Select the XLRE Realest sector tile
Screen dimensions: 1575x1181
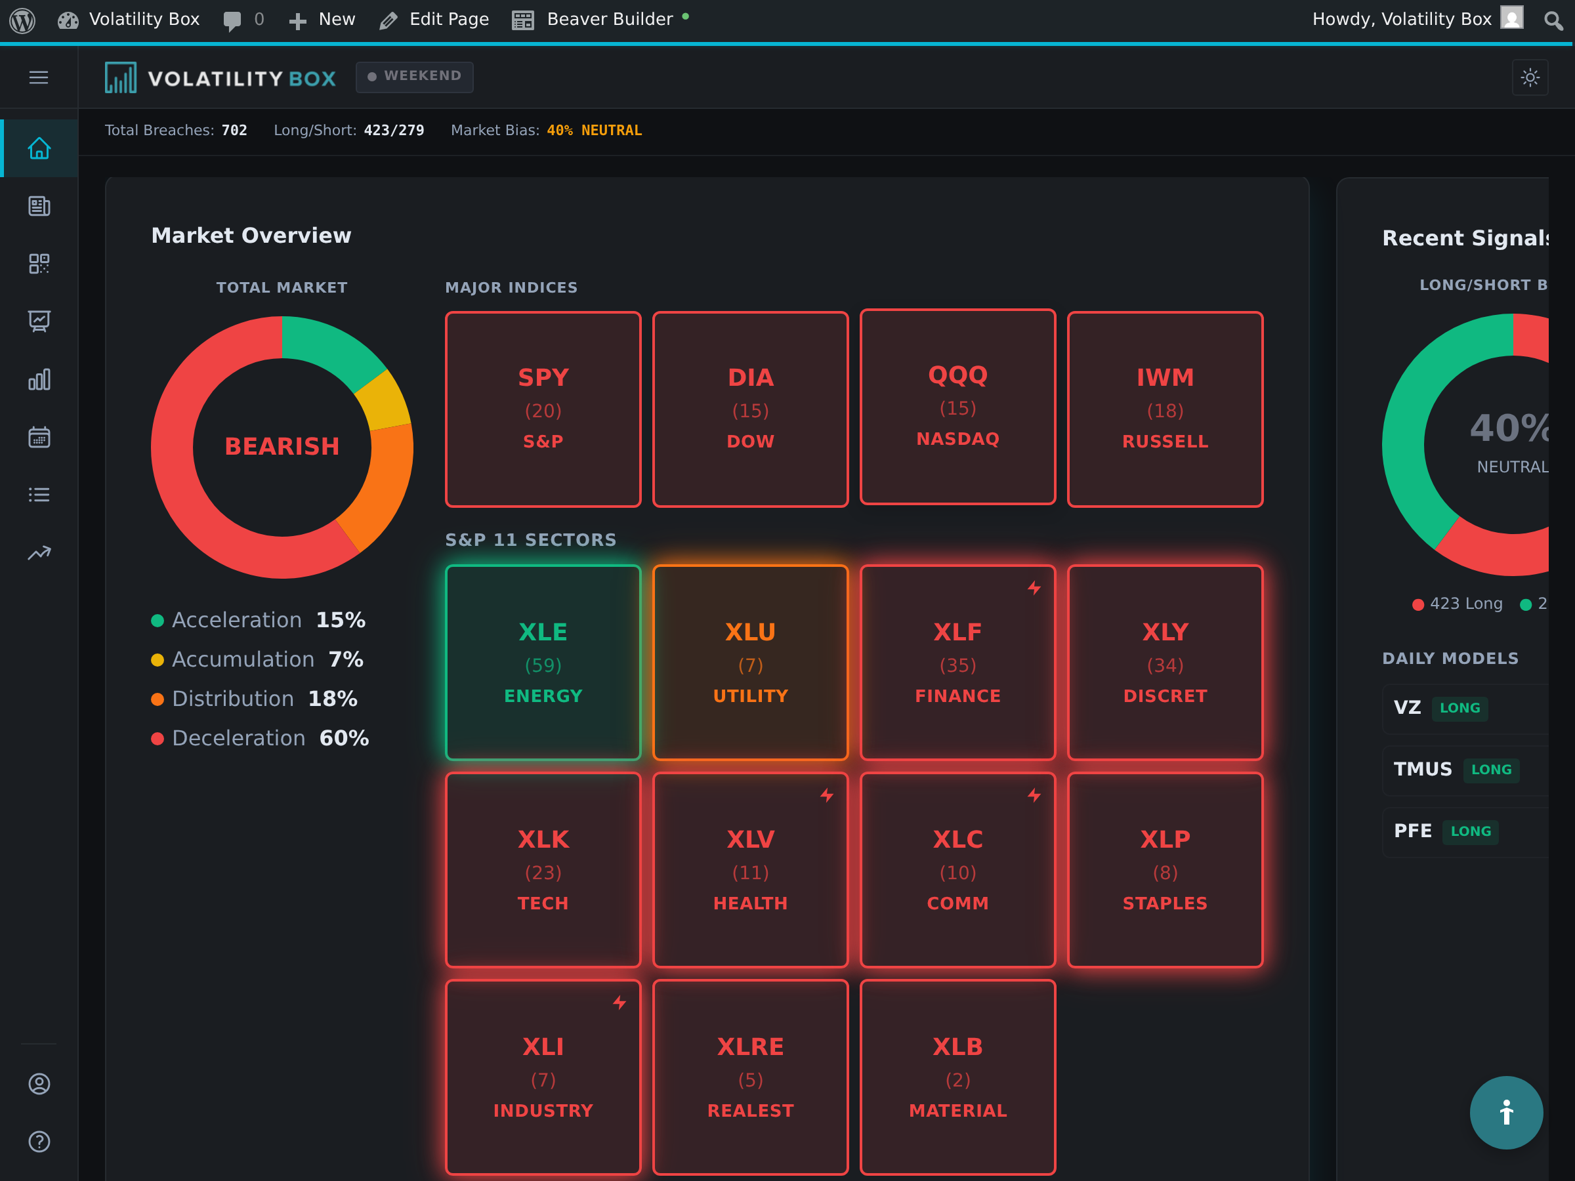[x=751, y=1077]
